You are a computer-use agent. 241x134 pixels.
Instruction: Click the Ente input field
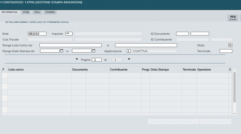tap(37, 34)
